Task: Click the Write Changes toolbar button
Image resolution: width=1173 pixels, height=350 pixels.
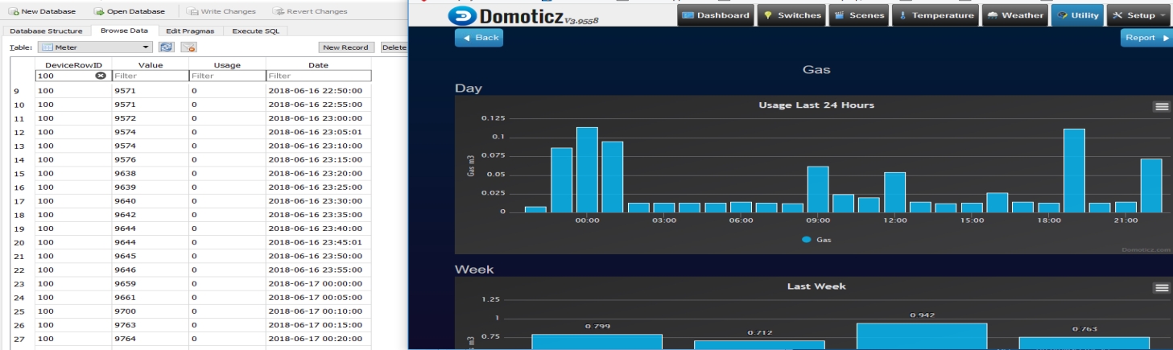Action: point(221,11)
